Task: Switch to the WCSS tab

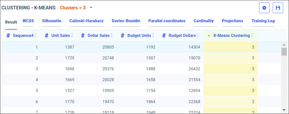Action: tap(28, 21)
